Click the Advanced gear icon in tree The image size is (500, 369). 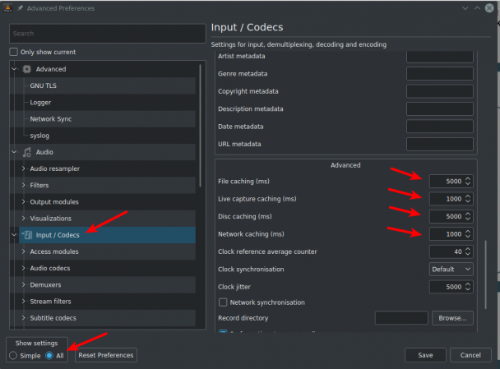[x=27, y=69]
